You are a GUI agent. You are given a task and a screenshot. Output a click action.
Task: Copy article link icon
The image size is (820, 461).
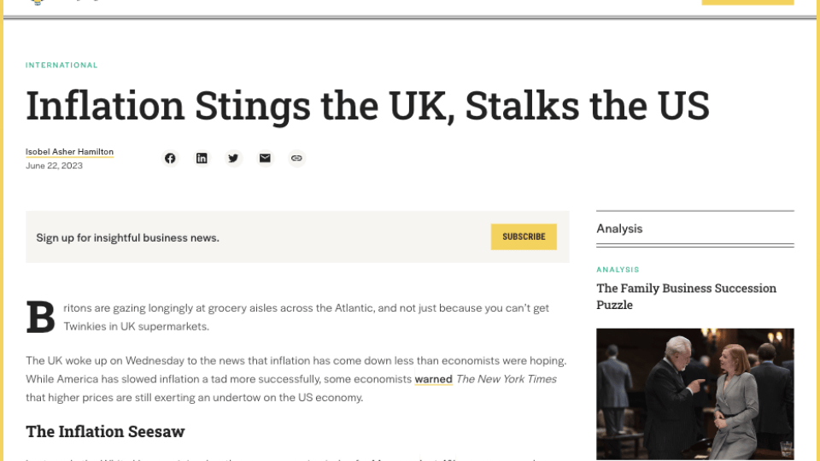coord(296,159)
